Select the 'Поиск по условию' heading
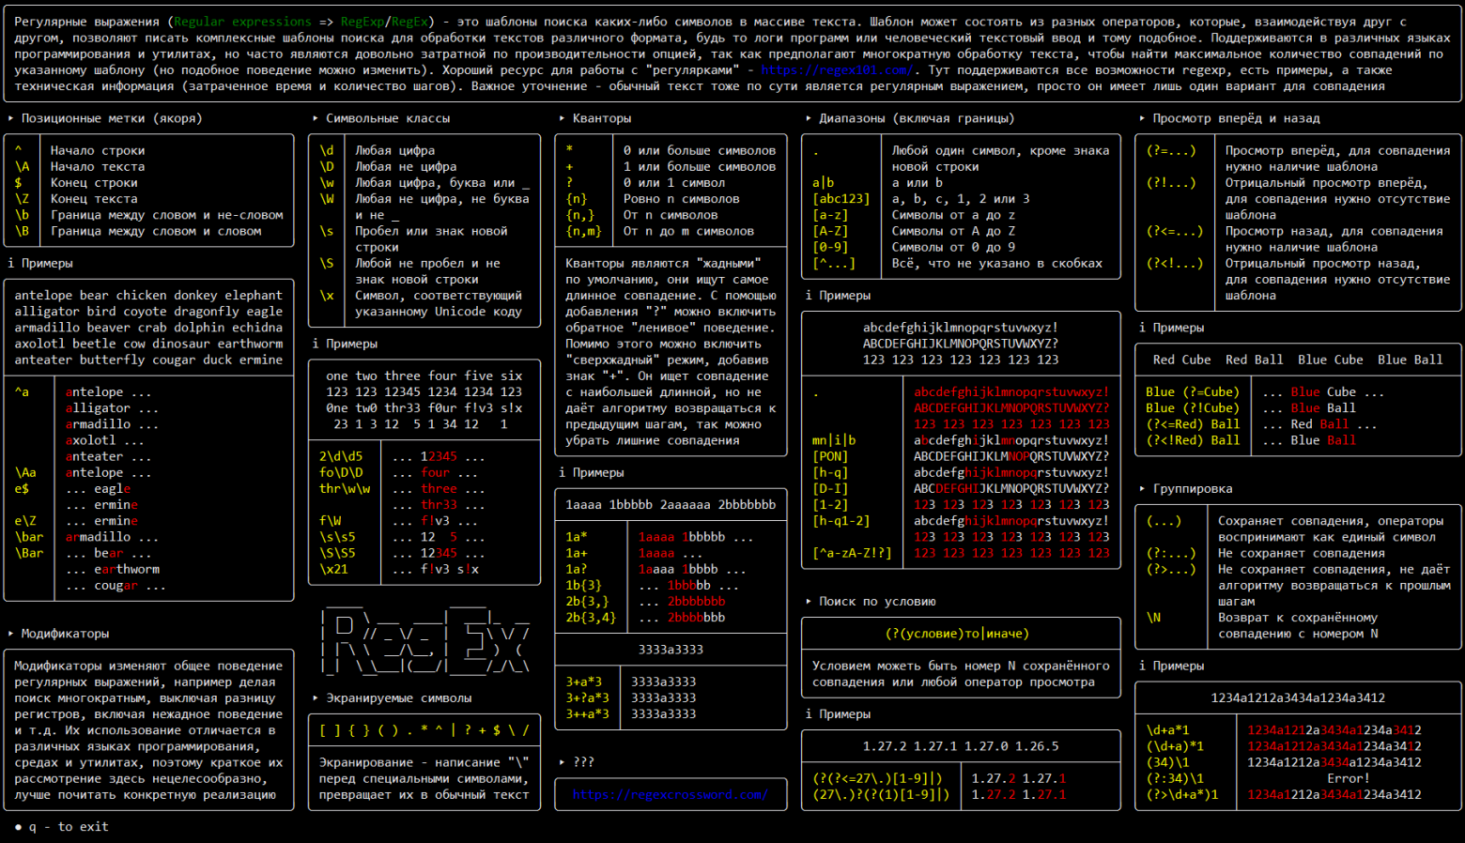This screenshot has width=1465, height=843. (877, 602)
